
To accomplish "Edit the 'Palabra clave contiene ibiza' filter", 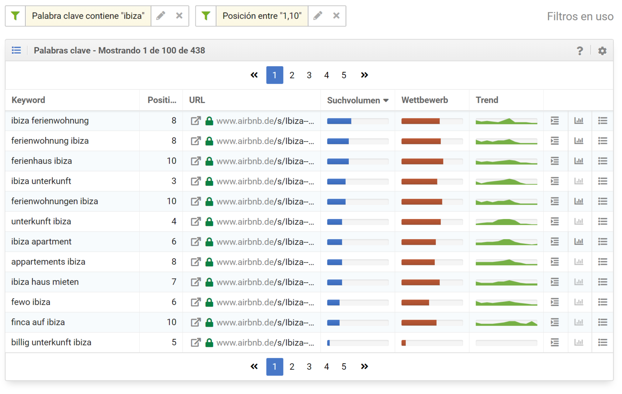I will [161, 16].
